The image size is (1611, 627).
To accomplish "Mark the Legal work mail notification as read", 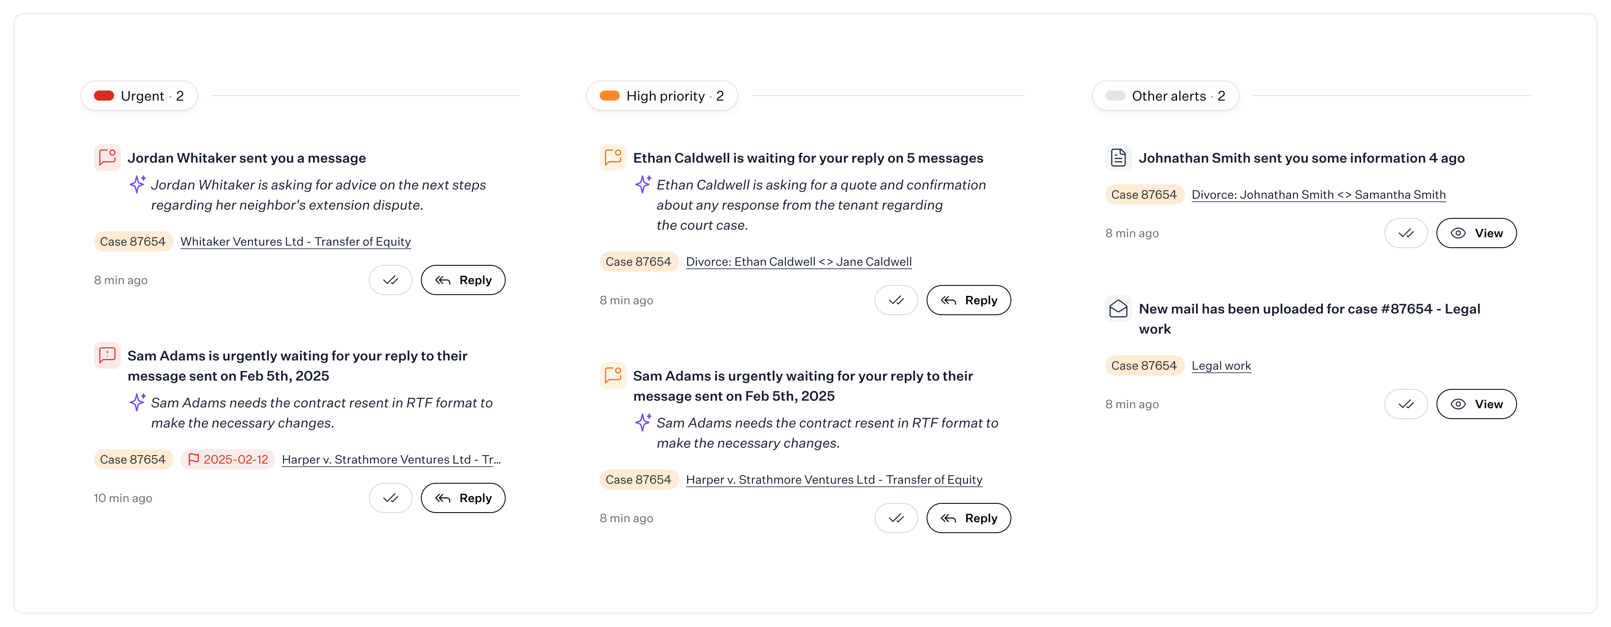I will click(1406, 404).
